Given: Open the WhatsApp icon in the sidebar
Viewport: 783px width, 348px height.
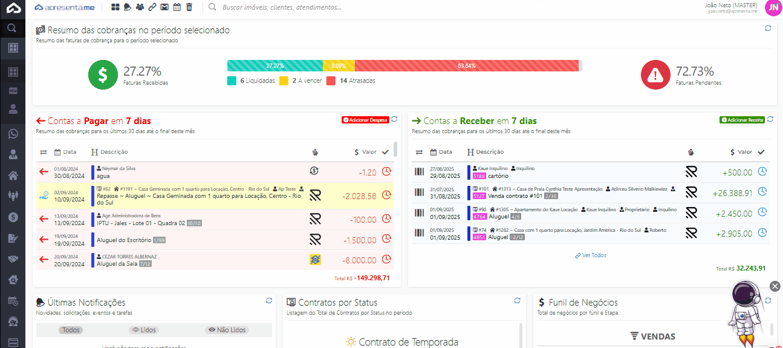Looking at the screenshot, I should point(13,134).
